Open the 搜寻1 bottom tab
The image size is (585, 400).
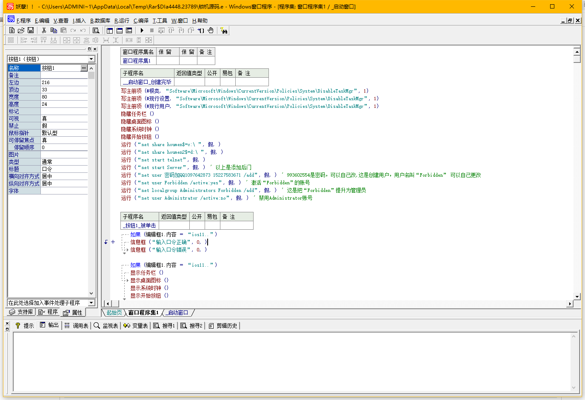164,326
